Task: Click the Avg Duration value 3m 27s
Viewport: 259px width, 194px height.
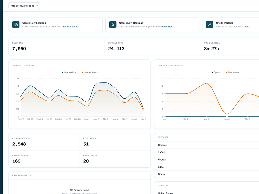Action: 211,49
